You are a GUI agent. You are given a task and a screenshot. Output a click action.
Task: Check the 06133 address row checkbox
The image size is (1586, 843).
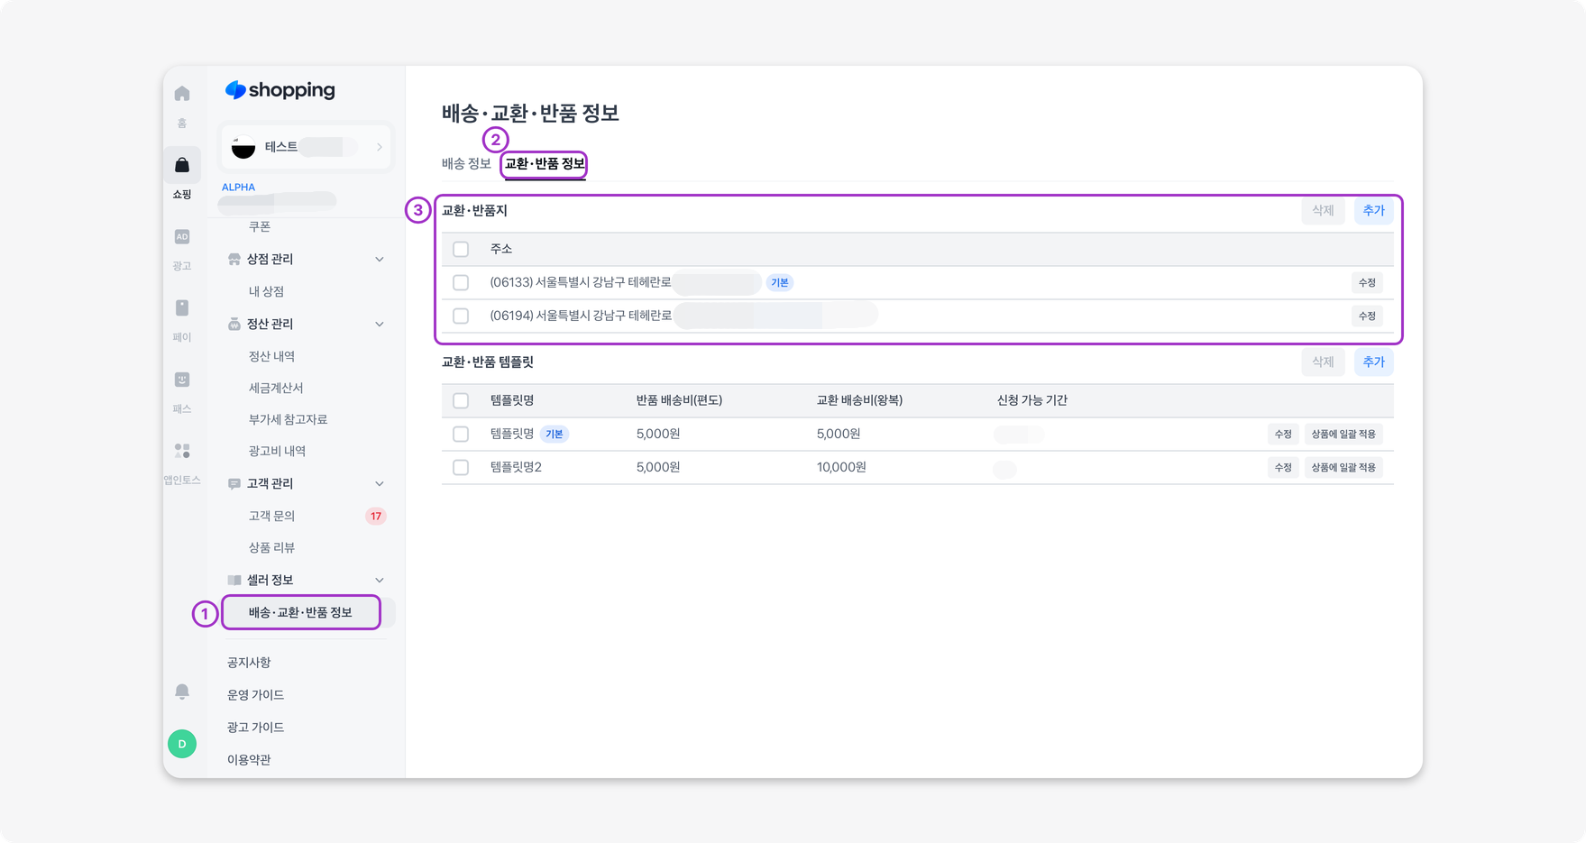tap(461, 283)
